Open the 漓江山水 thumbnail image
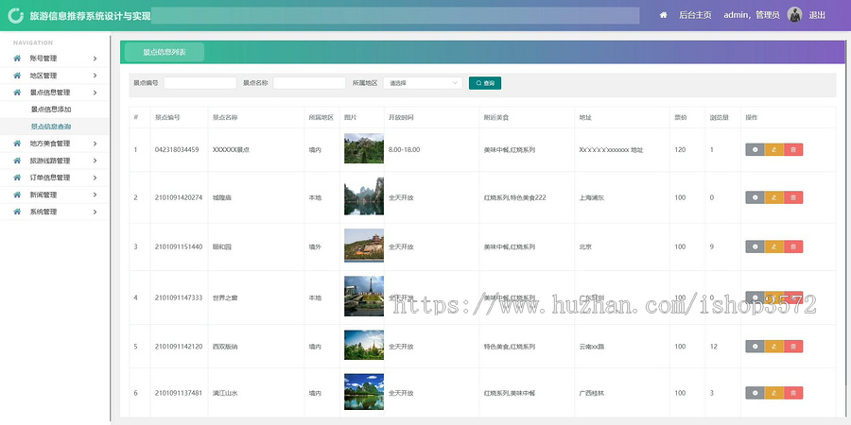The width and height of the screenshot is (851, 425). click(x=364, y=392)
